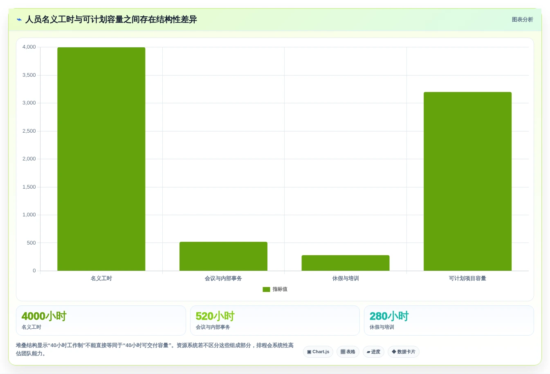
Task: Click the 数据卡片 tag chip
Action: (x=404, y=352)
